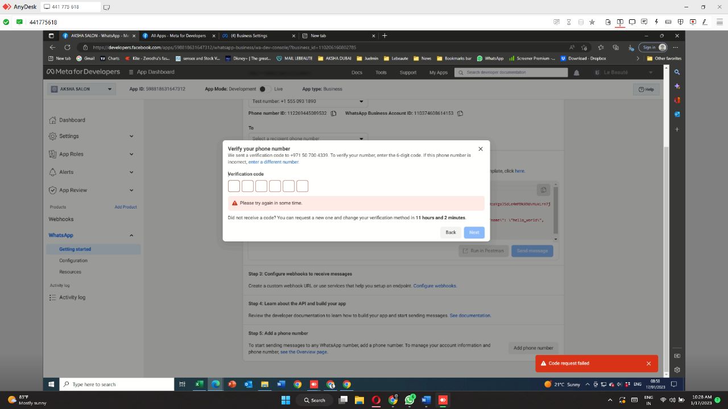Add this page to Edge favorites
Viewport: 728px width, 409px height.
coord(584,47)
